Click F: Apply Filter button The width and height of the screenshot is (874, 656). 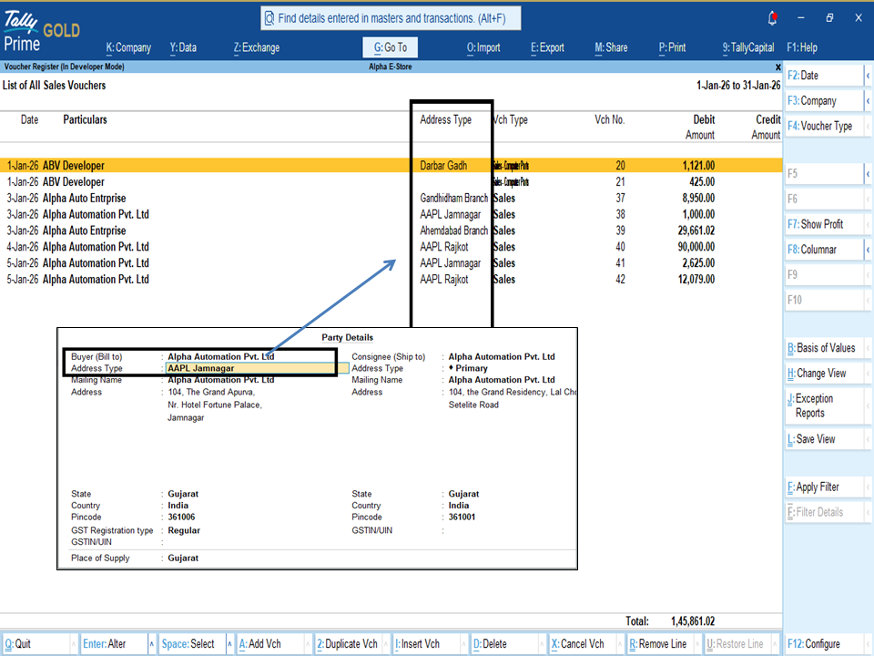click(x=825, y=487)
